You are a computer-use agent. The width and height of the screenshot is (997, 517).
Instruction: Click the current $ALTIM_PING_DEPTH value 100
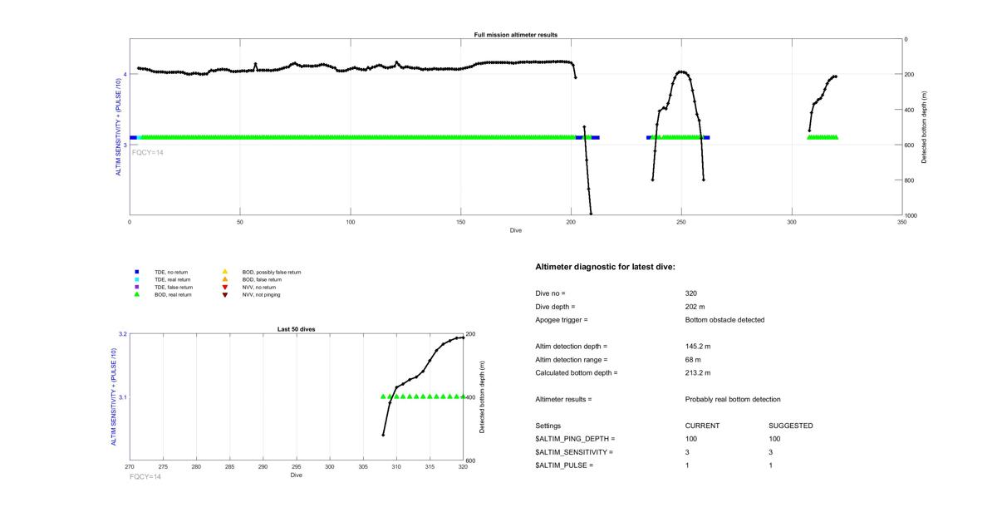pos(691,439)
